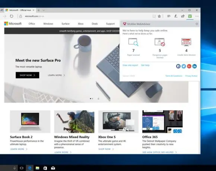Viewport: 216px width, 171px height.
Task: Open the Deals menu item
Action: pyautogui.click(x=95, y=24)
